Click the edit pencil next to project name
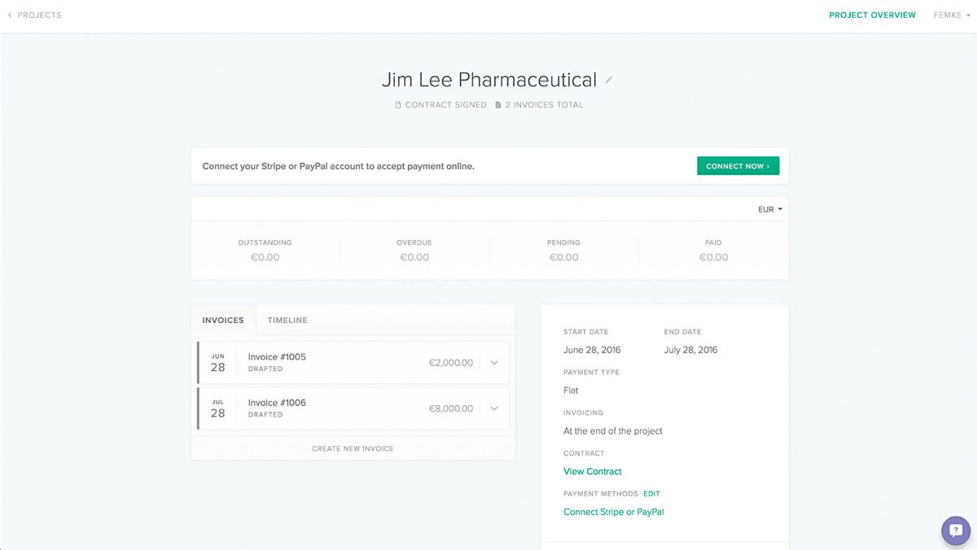 click(x=608, y=79)
